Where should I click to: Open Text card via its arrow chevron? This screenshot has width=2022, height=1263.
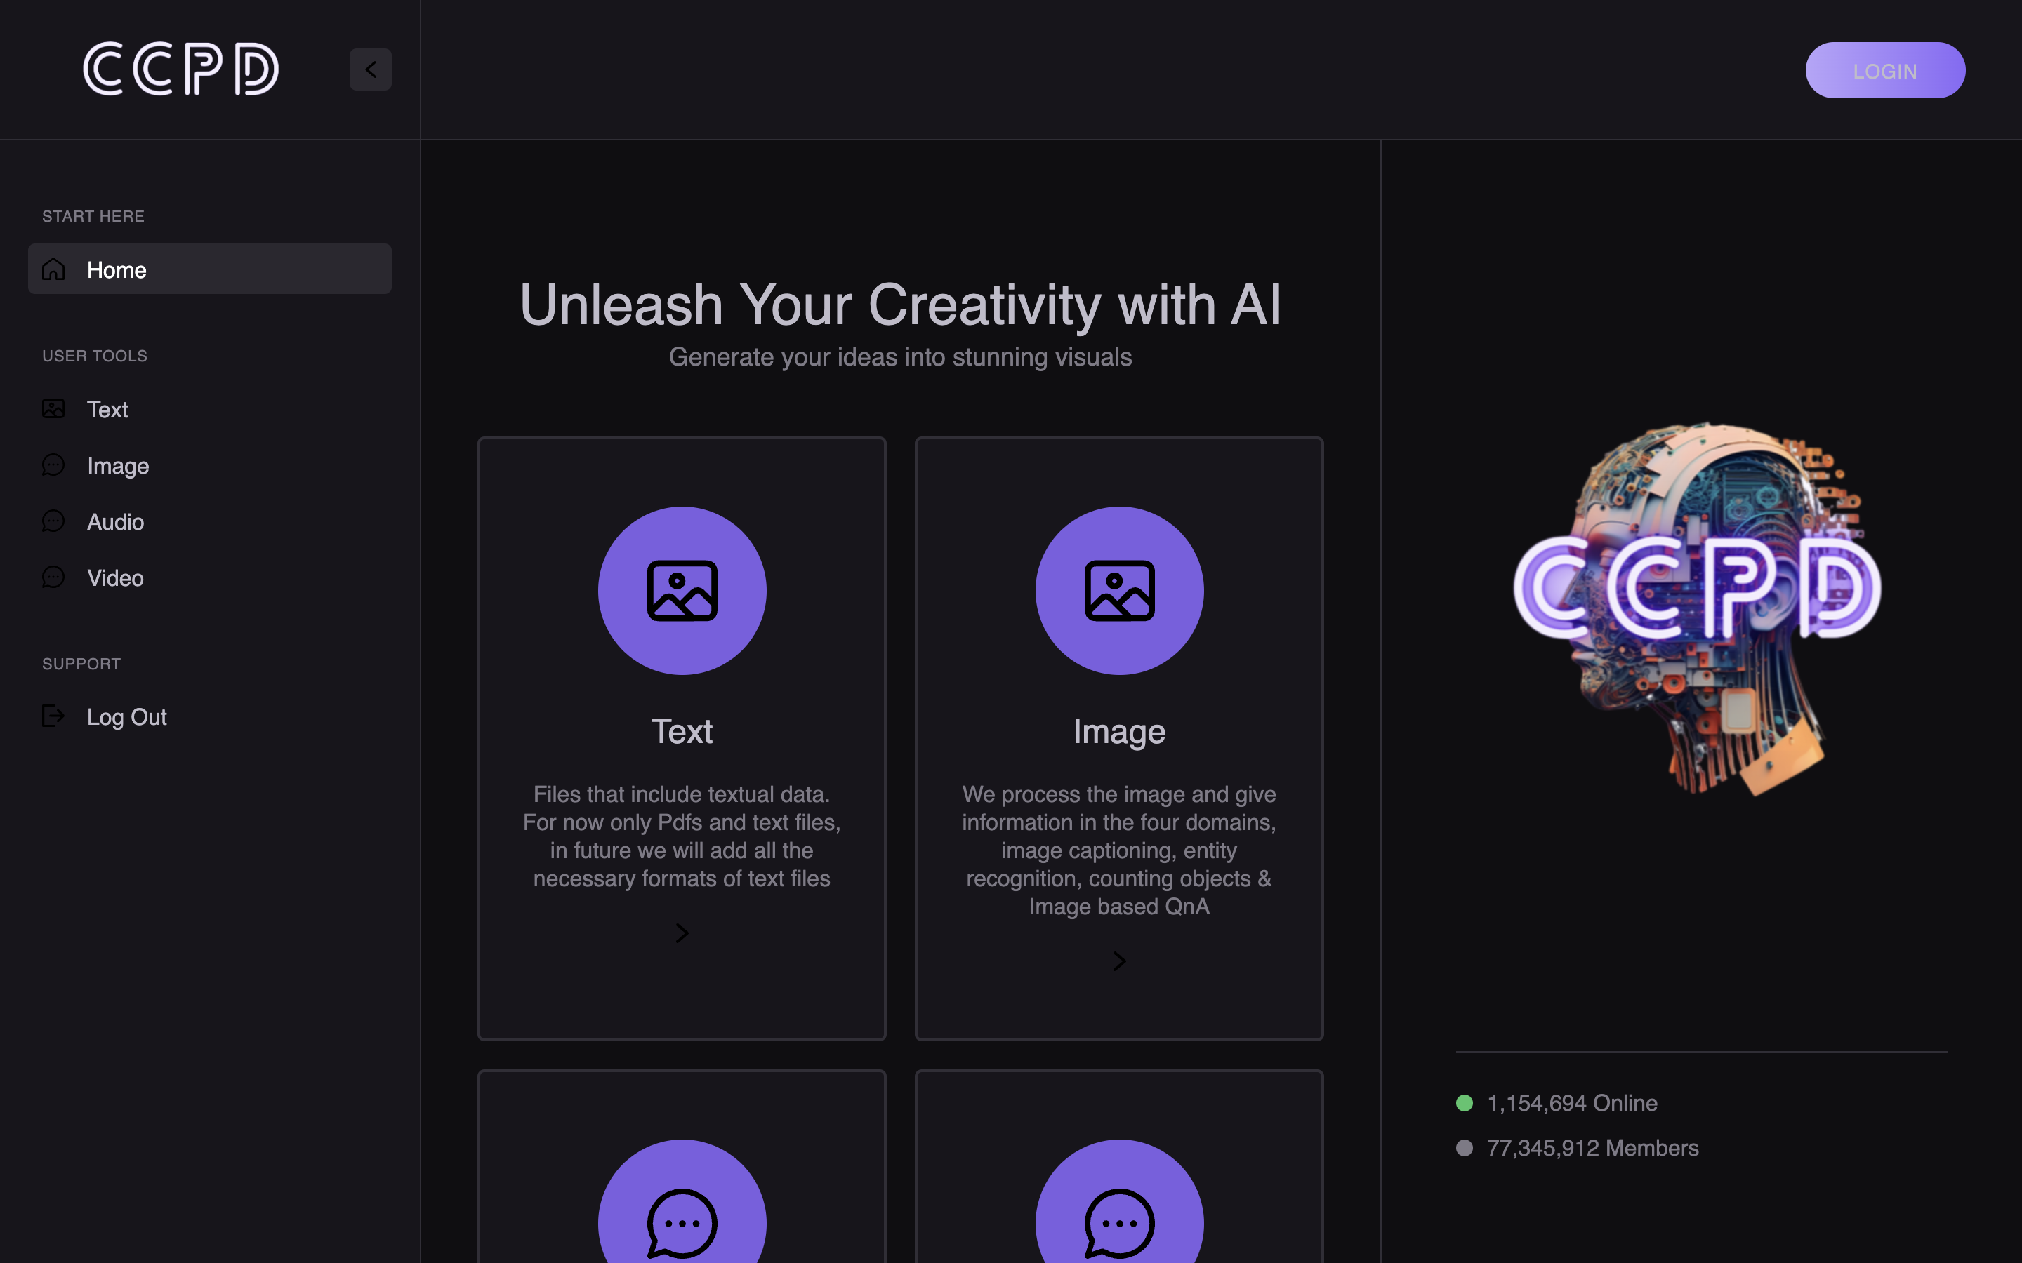tap(682, 933)
